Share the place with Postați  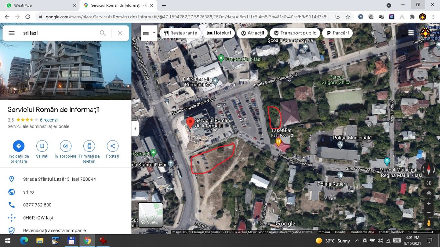tap(113, 149)
